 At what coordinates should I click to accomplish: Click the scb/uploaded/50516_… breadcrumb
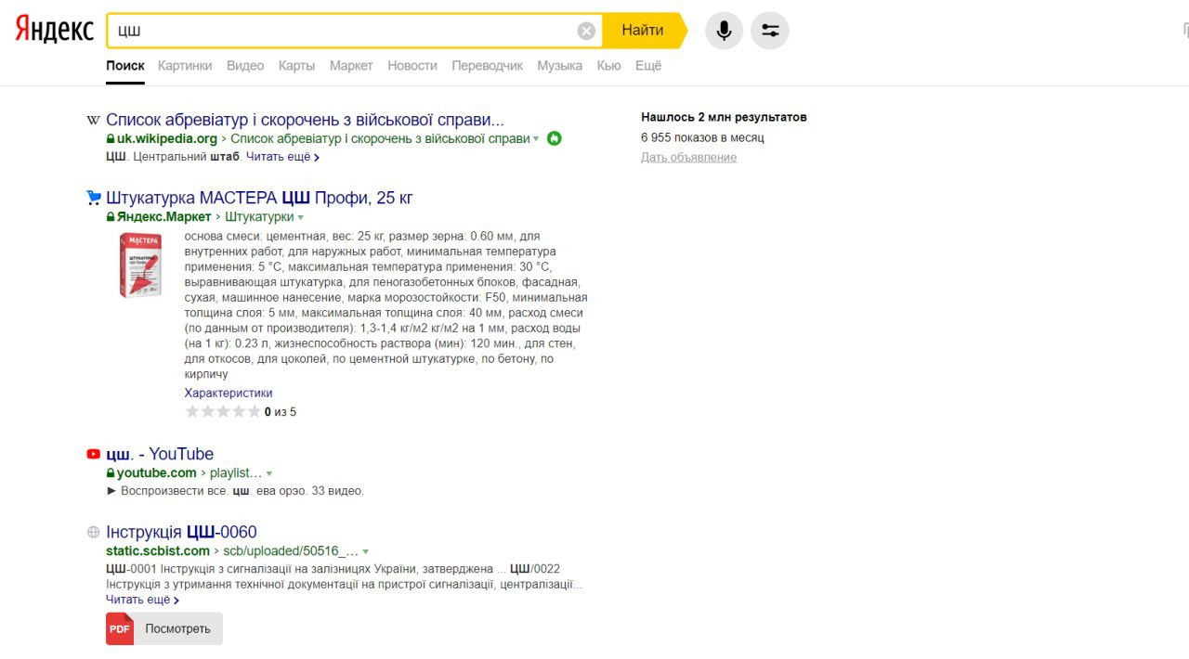point(291,550)
